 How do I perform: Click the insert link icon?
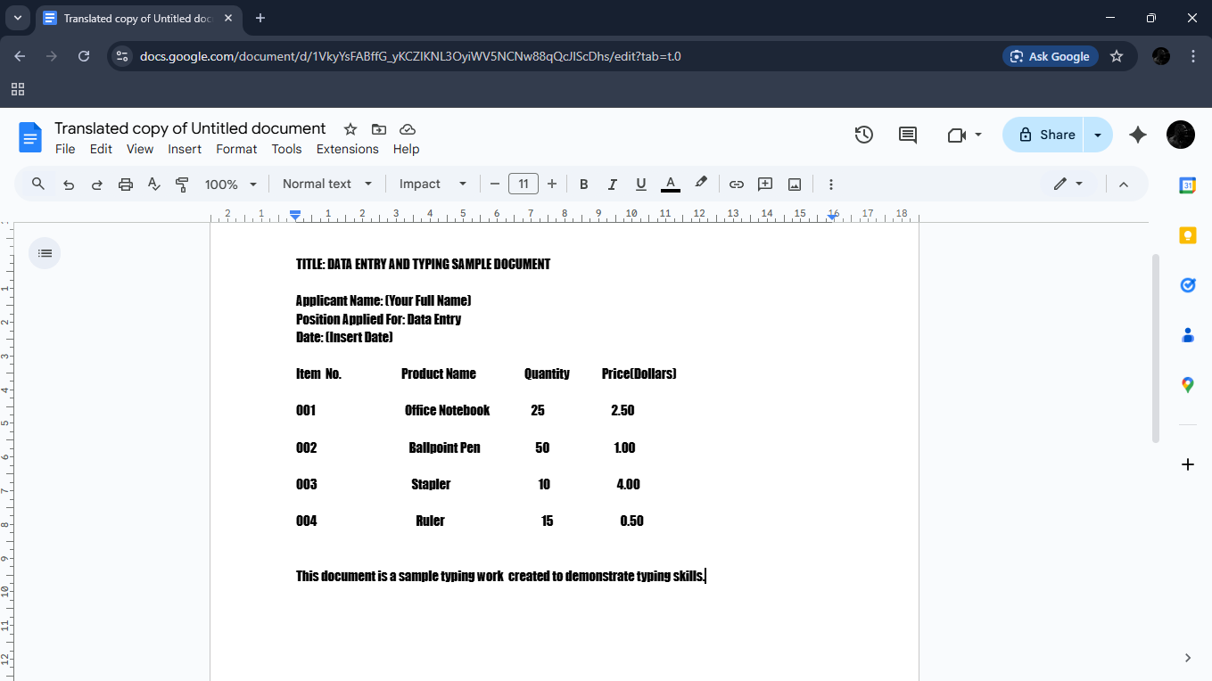737,185
